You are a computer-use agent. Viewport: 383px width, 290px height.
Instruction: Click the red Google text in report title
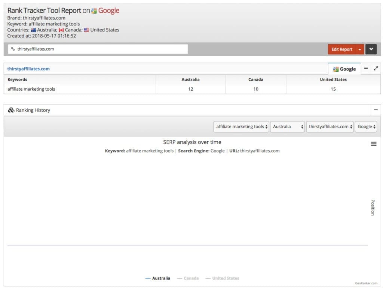(x=109, y=10)
